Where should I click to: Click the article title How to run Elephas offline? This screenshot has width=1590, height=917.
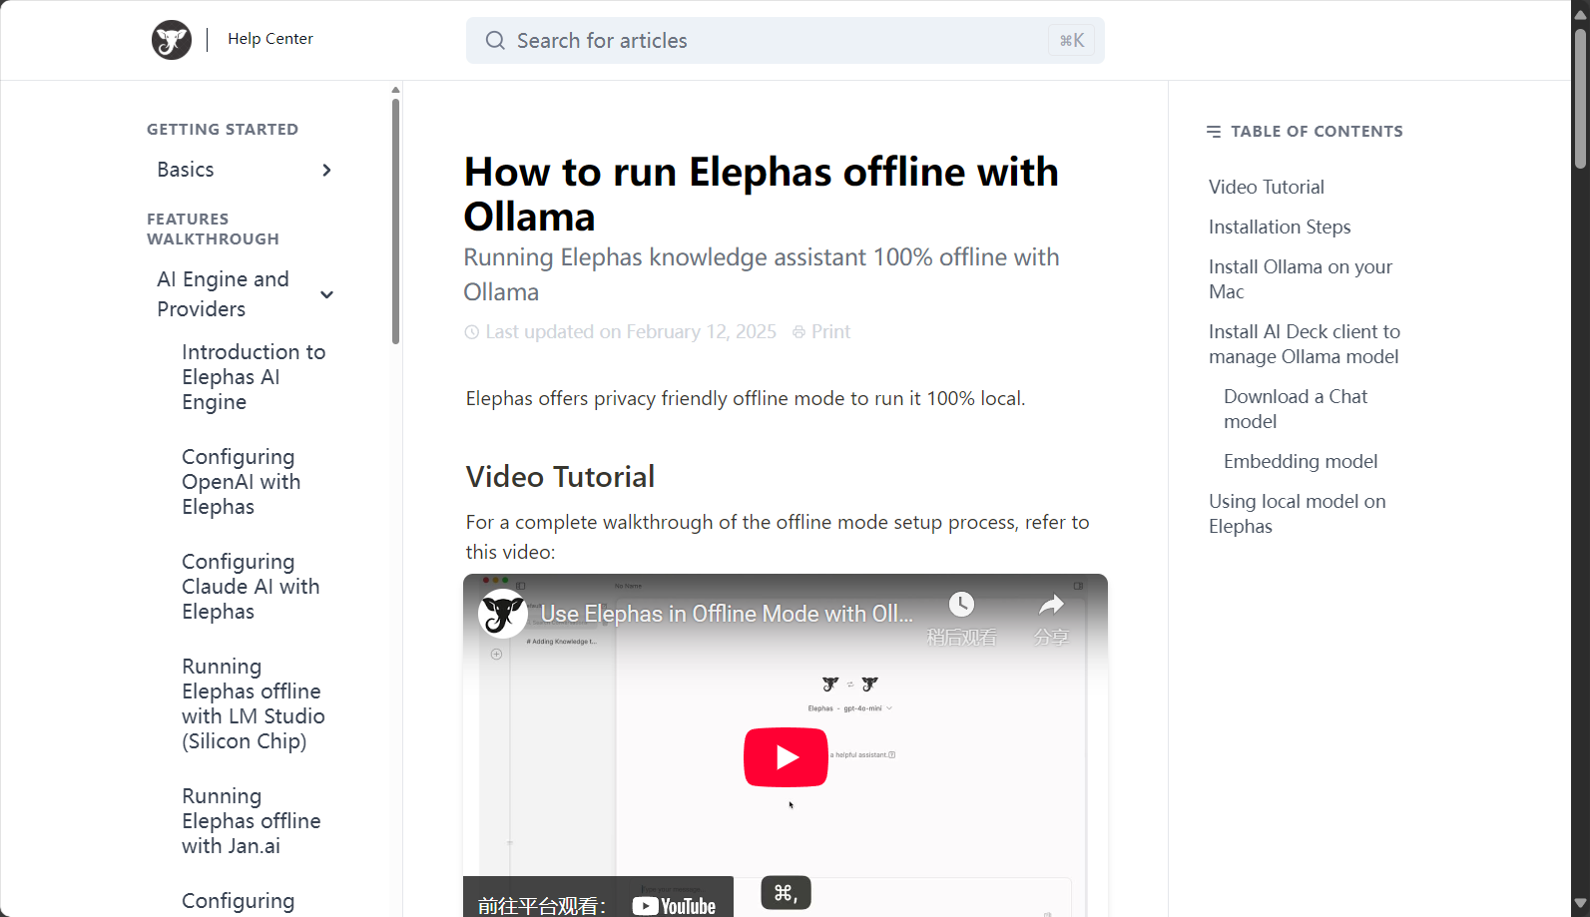click(x=761, y=195)
